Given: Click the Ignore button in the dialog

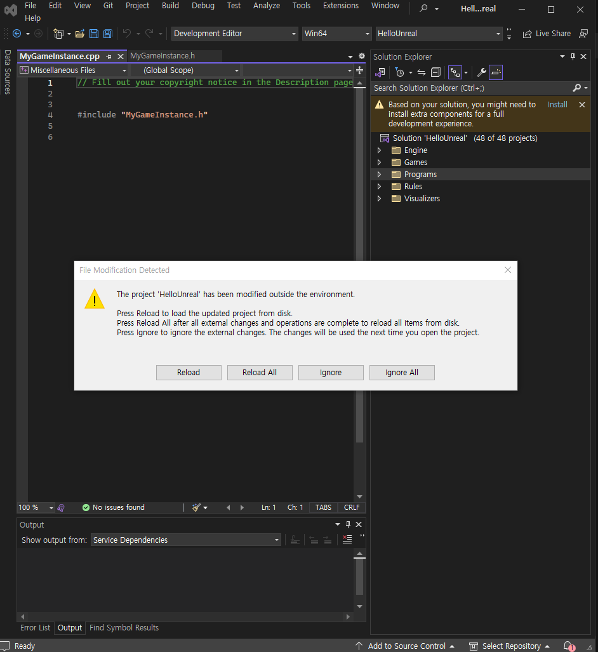Looking at the screenshot, I should pos(331,373).
